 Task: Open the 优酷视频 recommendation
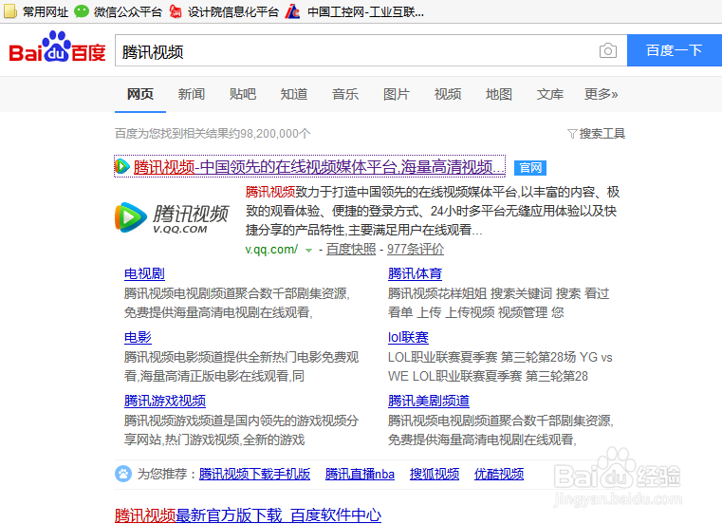point(499,474)
